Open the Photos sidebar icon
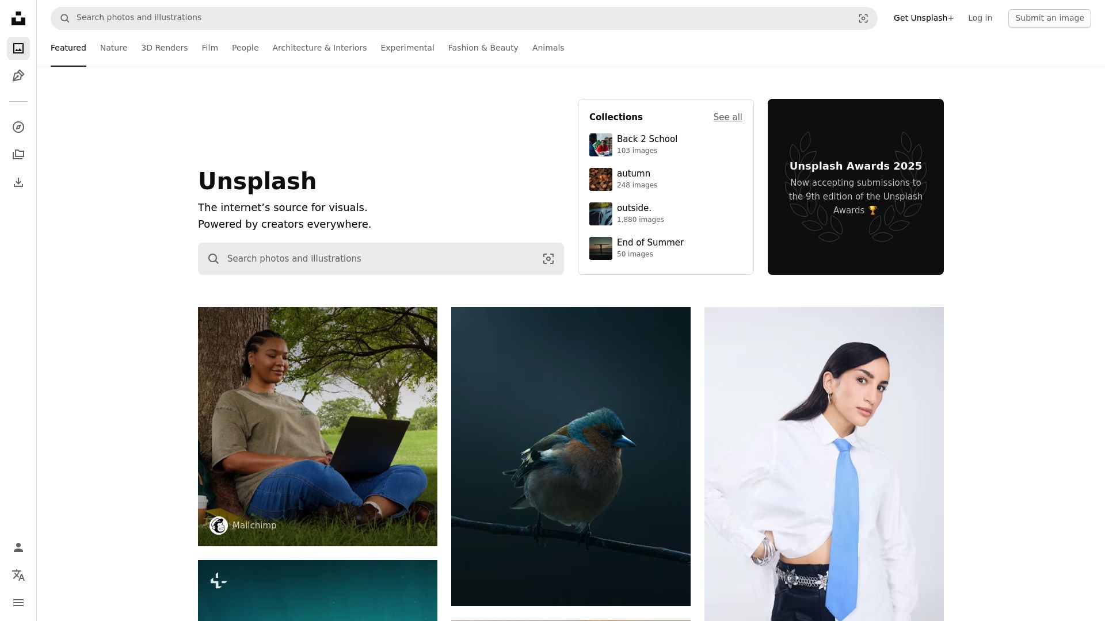1105x621 pixels. coord(18,48)
